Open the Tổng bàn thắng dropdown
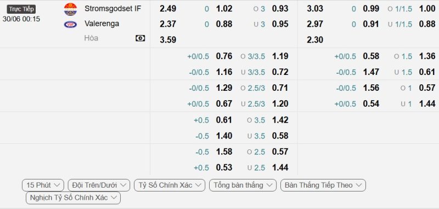This screenshot has width=439, height=209. 243,185
